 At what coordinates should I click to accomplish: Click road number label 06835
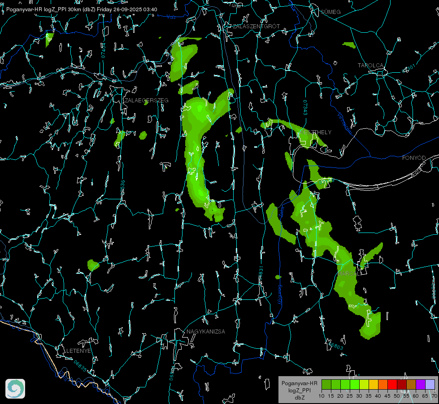pos(80,366)
